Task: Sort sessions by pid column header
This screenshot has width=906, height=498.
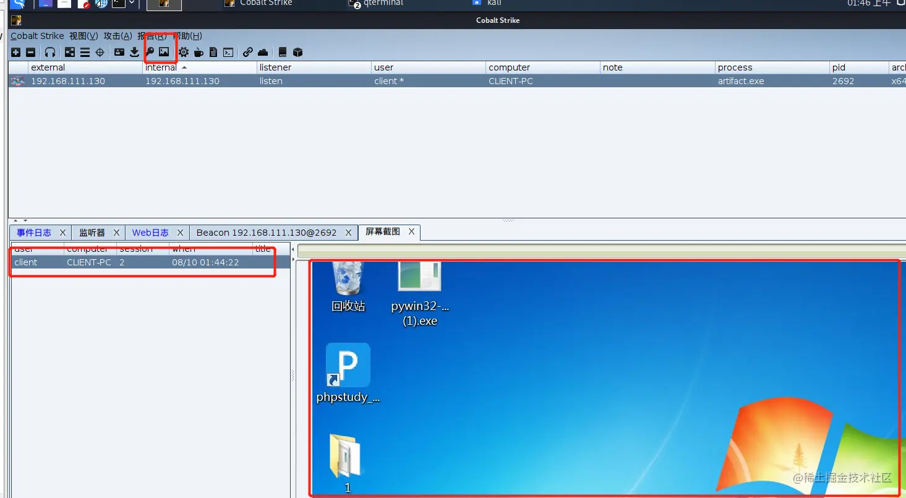Action: point(858,67)
